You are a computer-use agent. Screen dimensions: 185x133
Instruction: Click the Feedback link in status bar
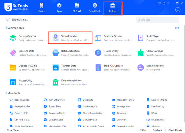coord(157,130)
